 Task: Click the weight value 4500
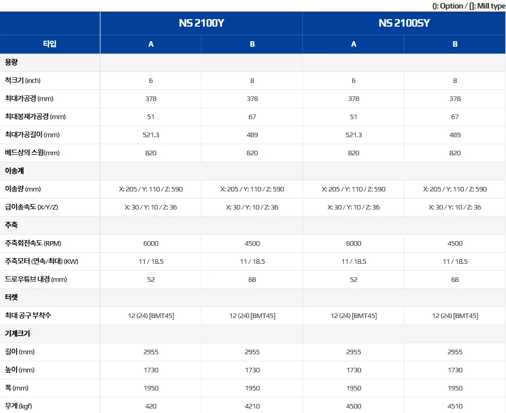[354, 406]
